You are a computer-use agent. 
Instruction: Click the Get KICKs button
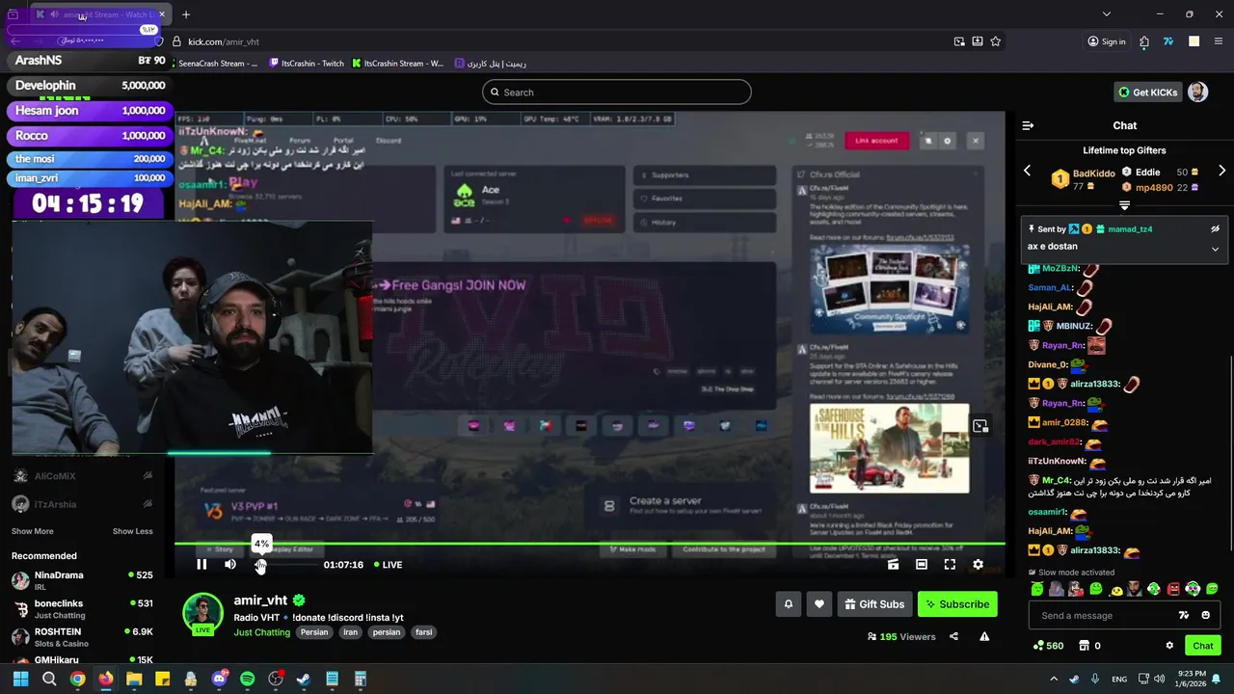[1147, 93]
